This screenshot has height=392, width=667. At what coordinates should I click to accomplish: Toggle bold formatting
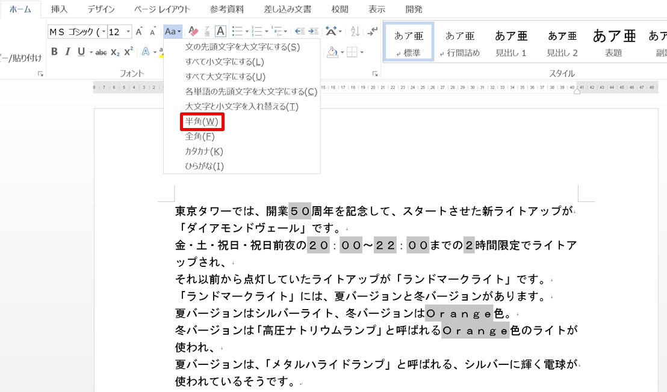point(54,52)
